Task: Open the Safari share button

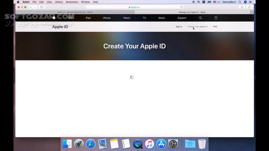Action: tap(242, 7)
